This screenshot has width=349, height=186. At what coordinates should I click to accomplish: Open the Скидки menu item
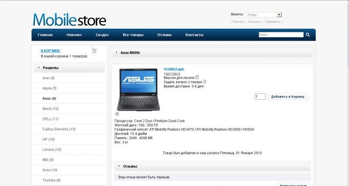tap(102, 35)
